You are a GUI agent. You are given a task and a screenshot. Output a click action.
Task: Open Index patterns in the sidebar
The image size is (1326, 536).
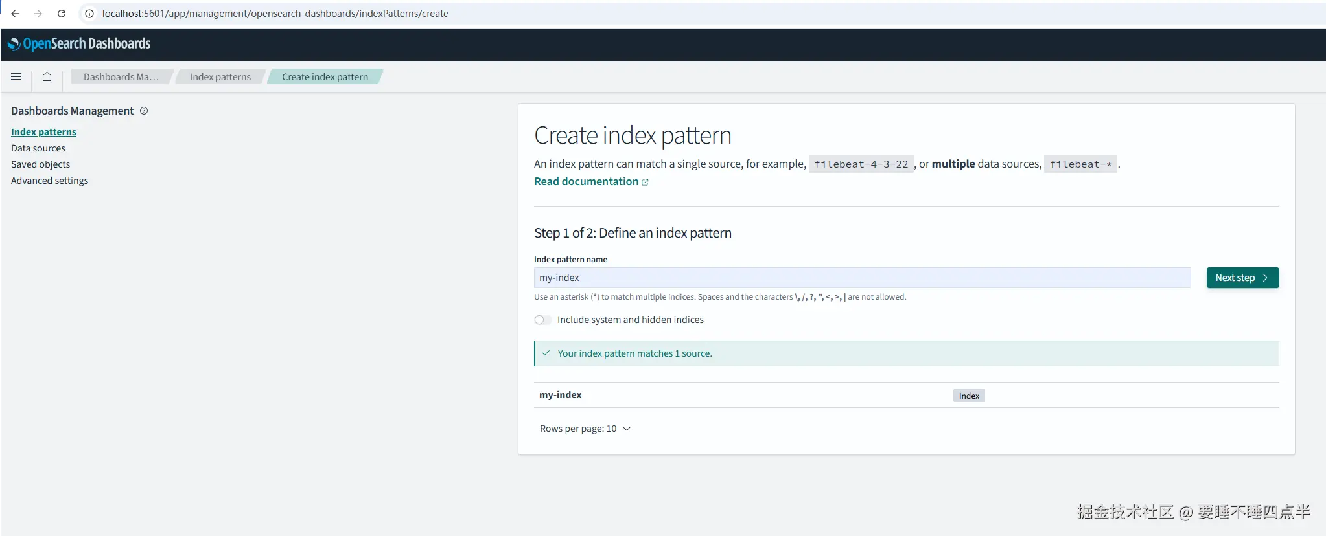(x=43, y=132)
